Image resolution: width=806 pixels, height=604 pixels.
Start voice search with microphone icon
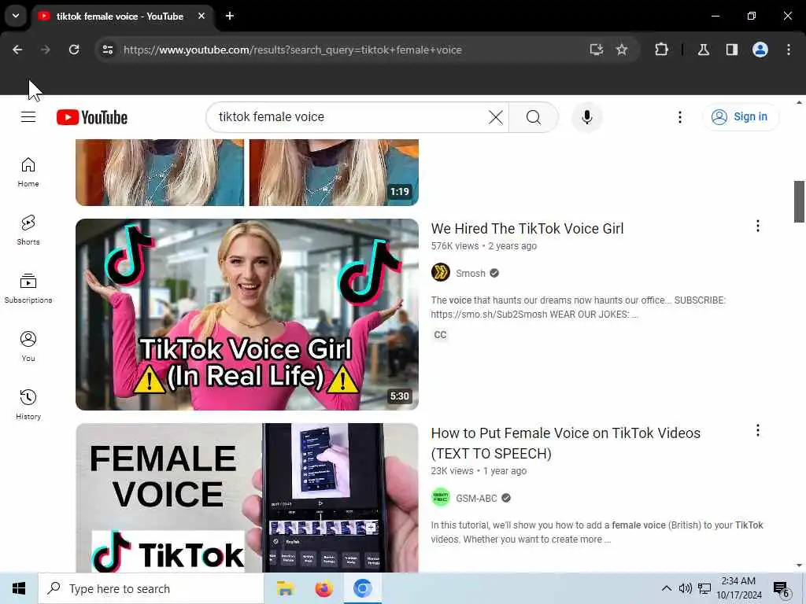coord(587,117)
